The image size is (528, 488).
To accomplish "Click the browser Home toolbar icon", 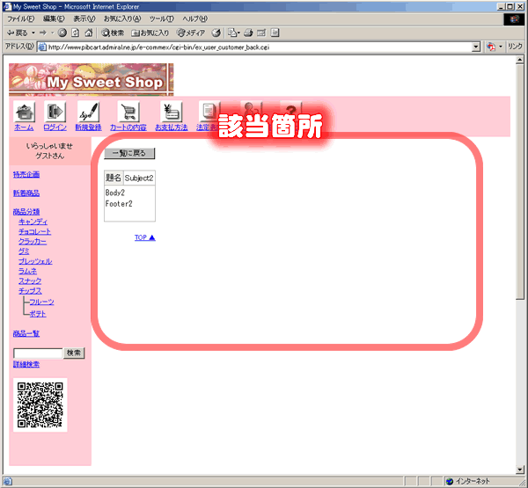I will click(88, 33).
